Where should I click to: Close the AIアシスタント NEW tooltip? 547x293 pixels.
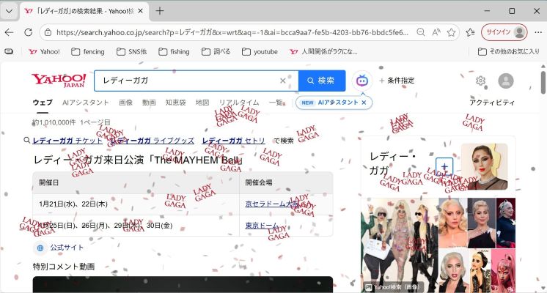[x=364, y=103]
